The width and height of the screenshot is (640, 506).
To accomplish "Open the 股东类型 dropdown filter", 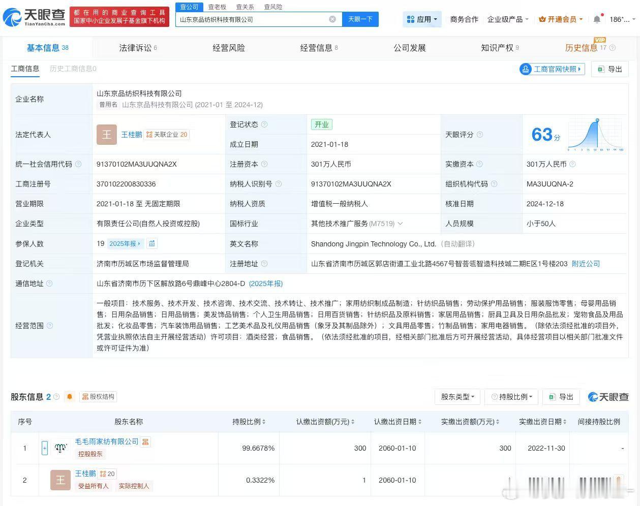I will (x=458, y=397).
